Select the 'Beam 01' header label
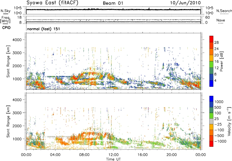This screenshot has width=232, height=161. coord(113,3)
